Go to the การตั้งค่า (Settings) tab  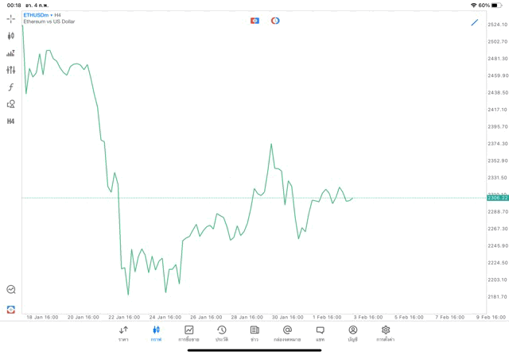[386, 334]
